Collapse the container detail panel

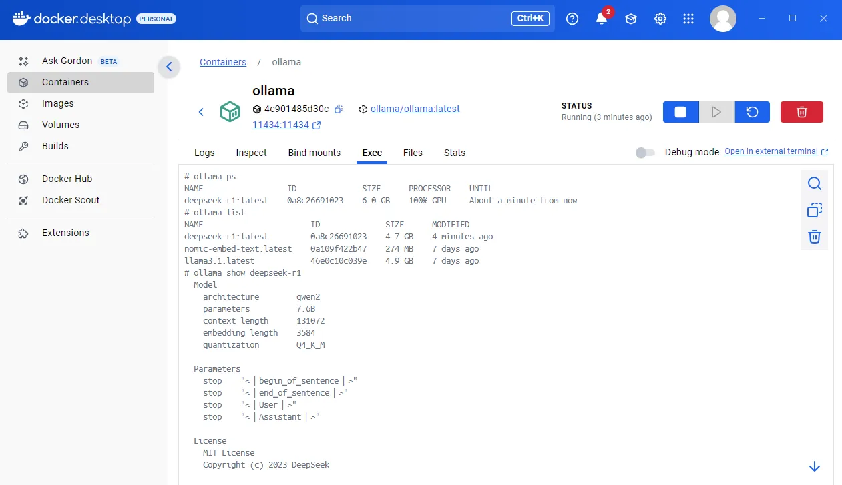[169, 67]
